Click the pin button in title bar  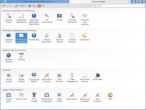5,1
